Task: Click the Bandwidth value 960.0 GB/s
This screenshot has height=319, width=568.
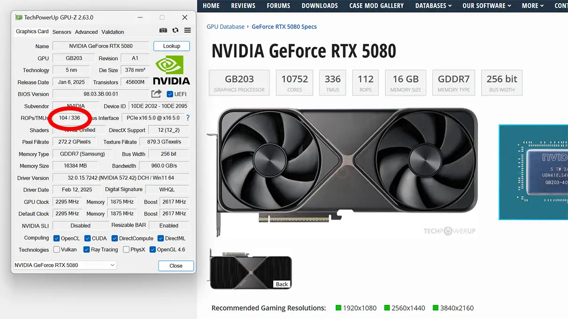Action: [164, 166]
